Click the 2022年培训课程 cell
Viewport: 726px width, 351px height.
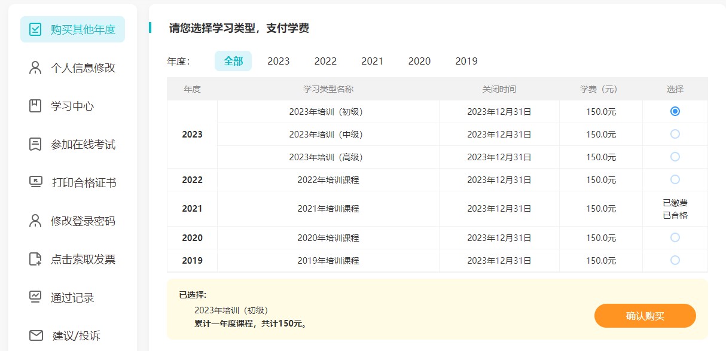(x=328, y=180)
